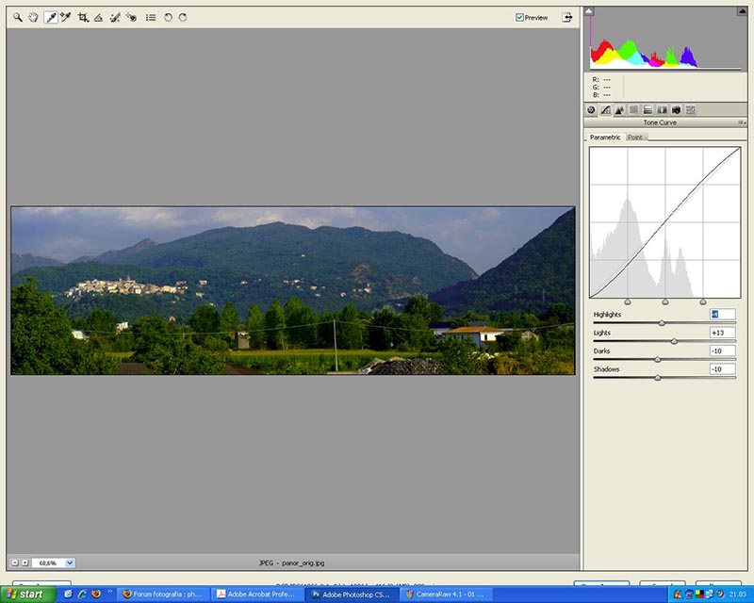This screenshot has height=603, width=754.
Task: Open the zoom level dropdown
Action: tap(55, 562)
